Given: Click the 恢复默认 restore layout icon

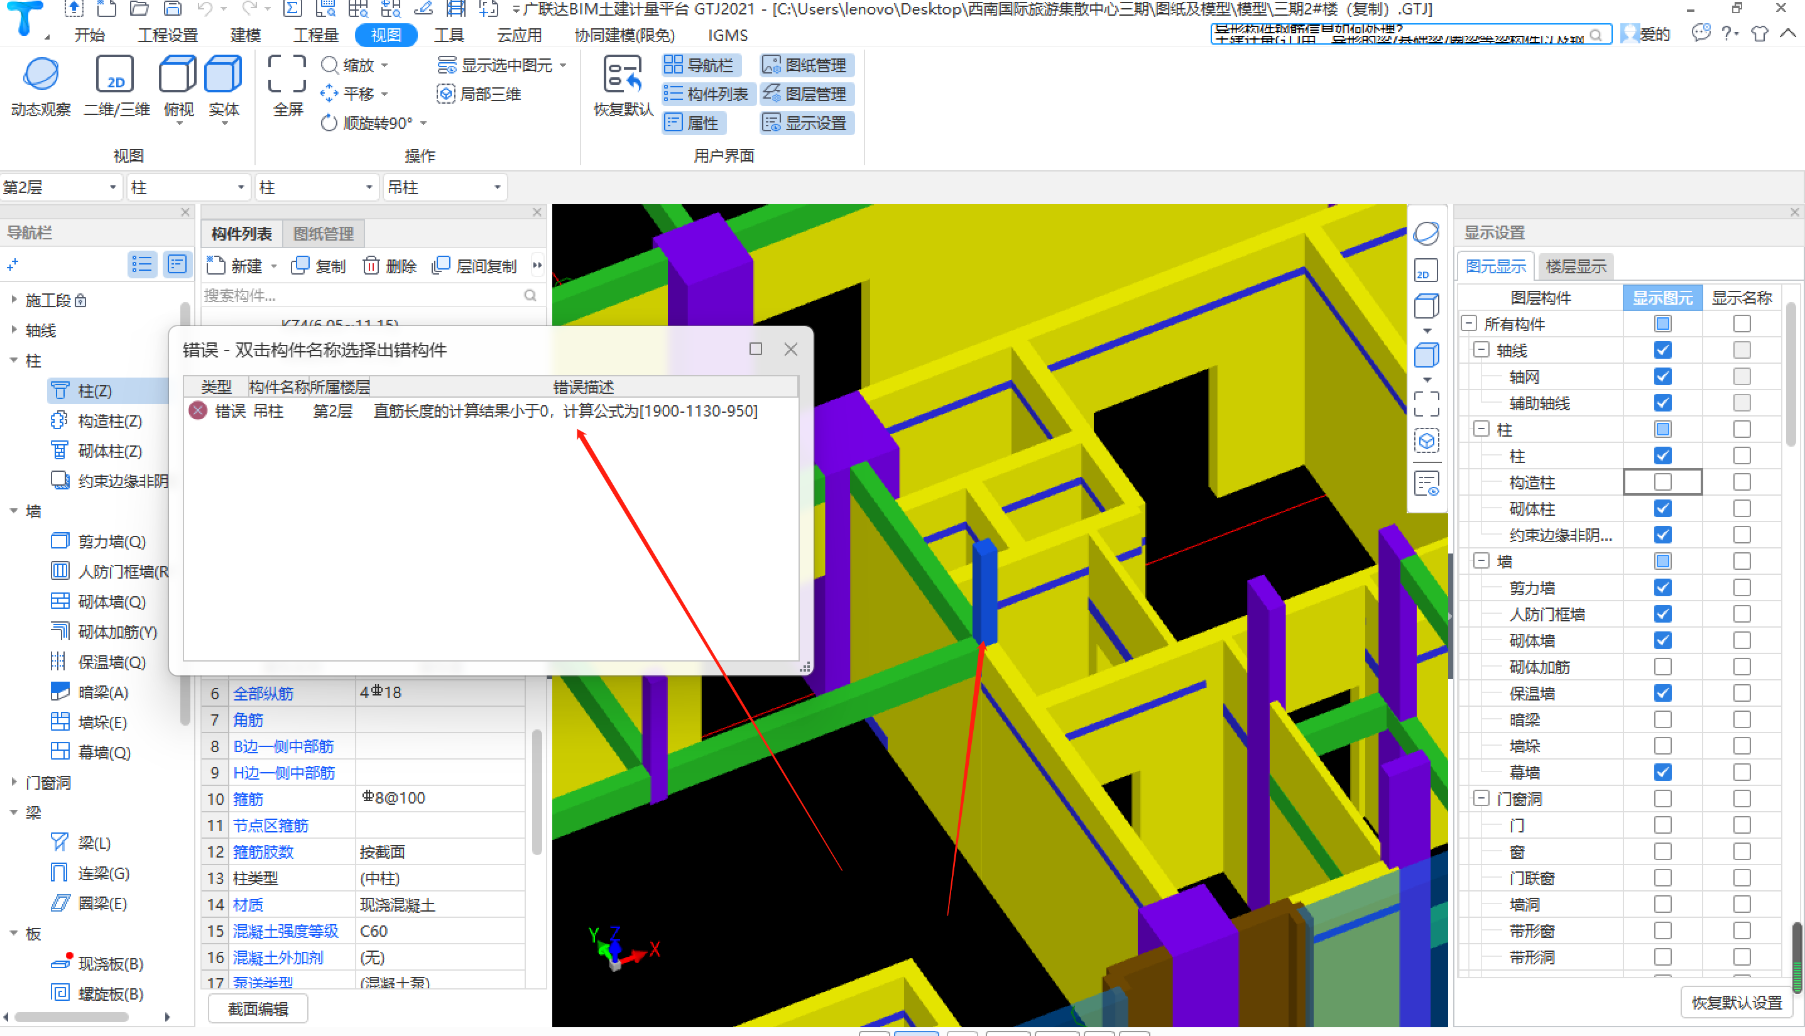Looking at the screenshot, I should point(623,75).
